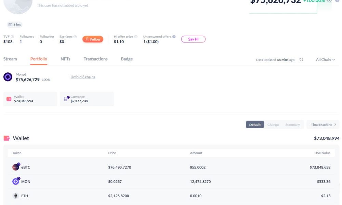Click the MON price $0.0267
This screenshot has width=342, height=205.
tap(115, 181)
